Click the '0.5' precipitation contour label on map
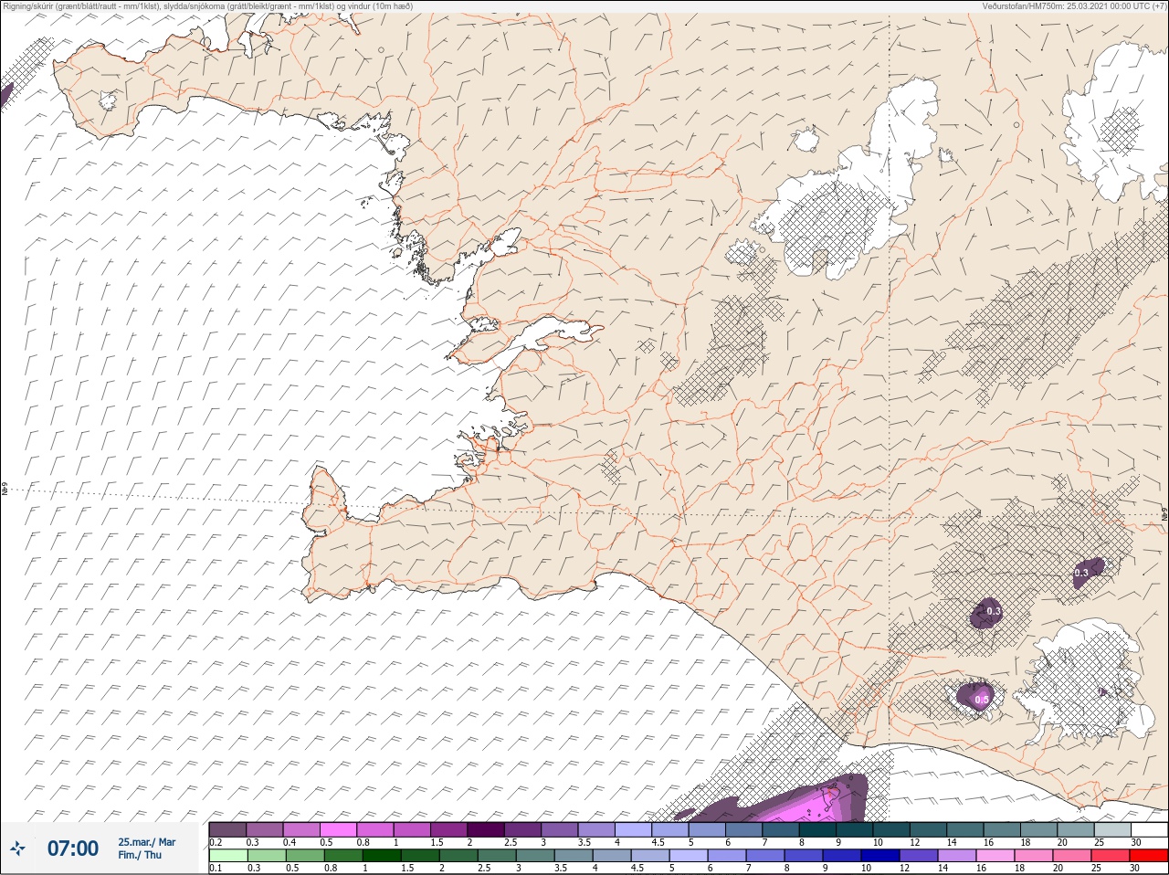The height and width of the screenshot is (875, 1169). pyautogui.click(x=982, y=701)
